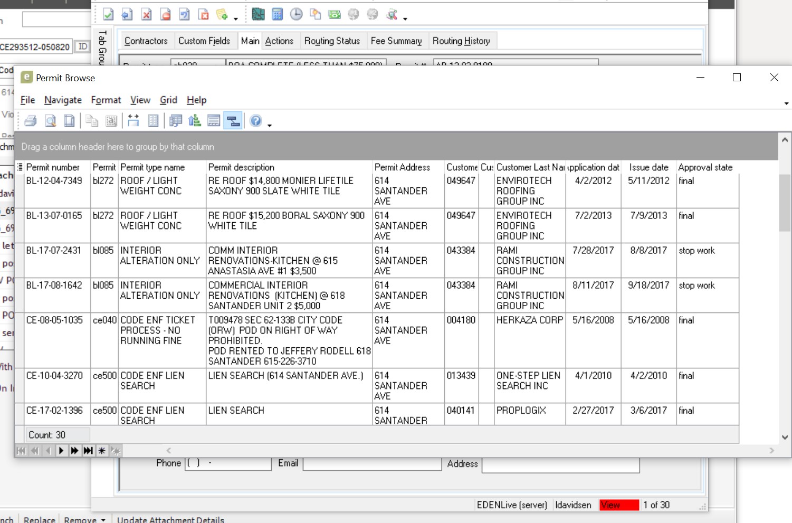Click Update Attachment Details

[x=170, y=519]
